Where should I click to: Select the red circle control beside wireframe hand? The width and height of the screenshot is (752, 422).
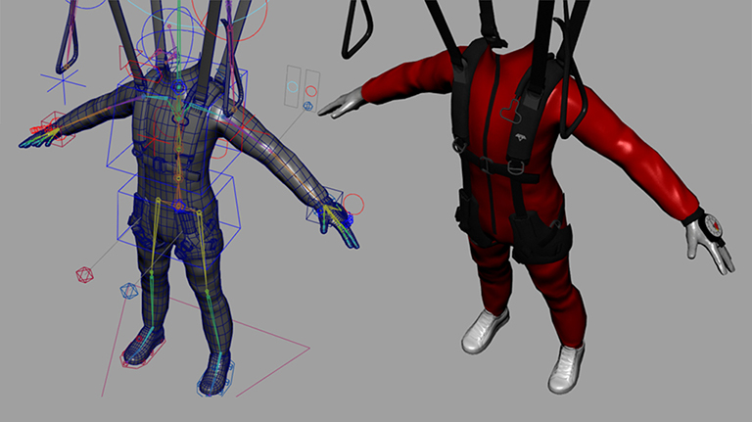coord(354,205)
